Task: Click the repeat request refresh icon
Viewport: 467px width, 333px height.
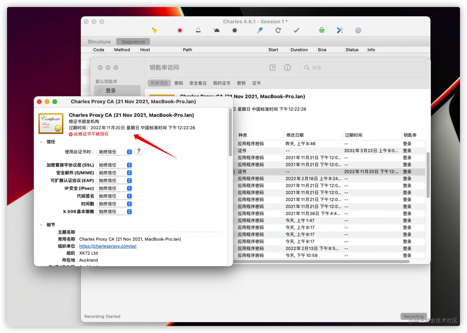Action: pyautogui.click(x=278, y=30)
